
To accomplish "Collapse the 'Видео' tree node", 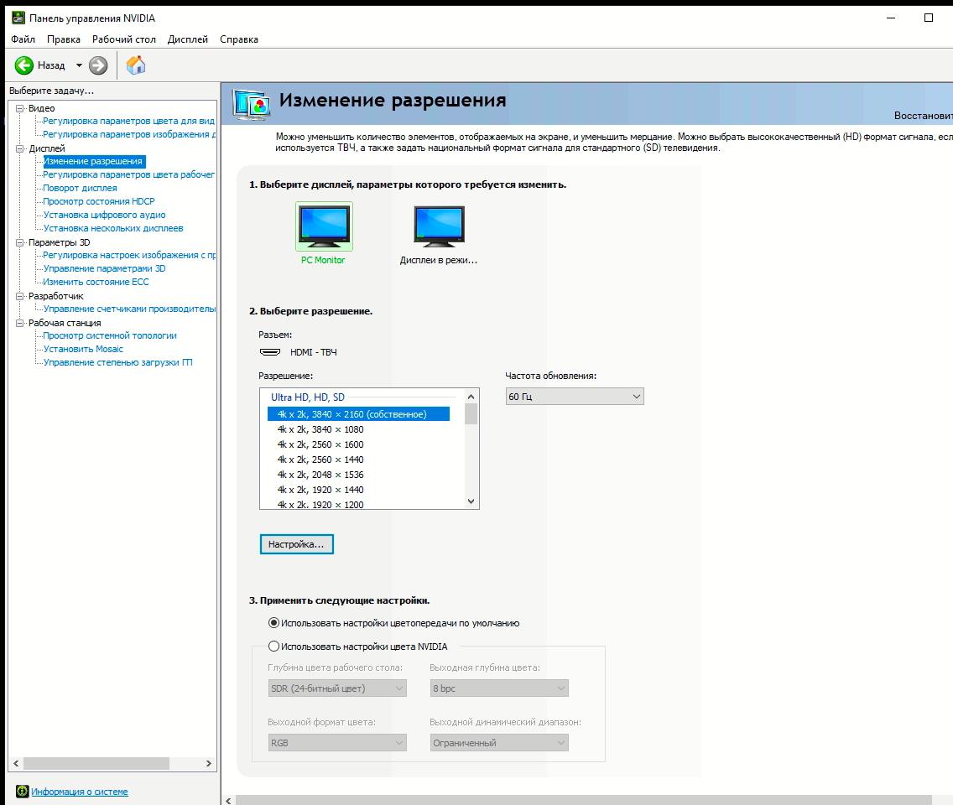I will (19, 108).
